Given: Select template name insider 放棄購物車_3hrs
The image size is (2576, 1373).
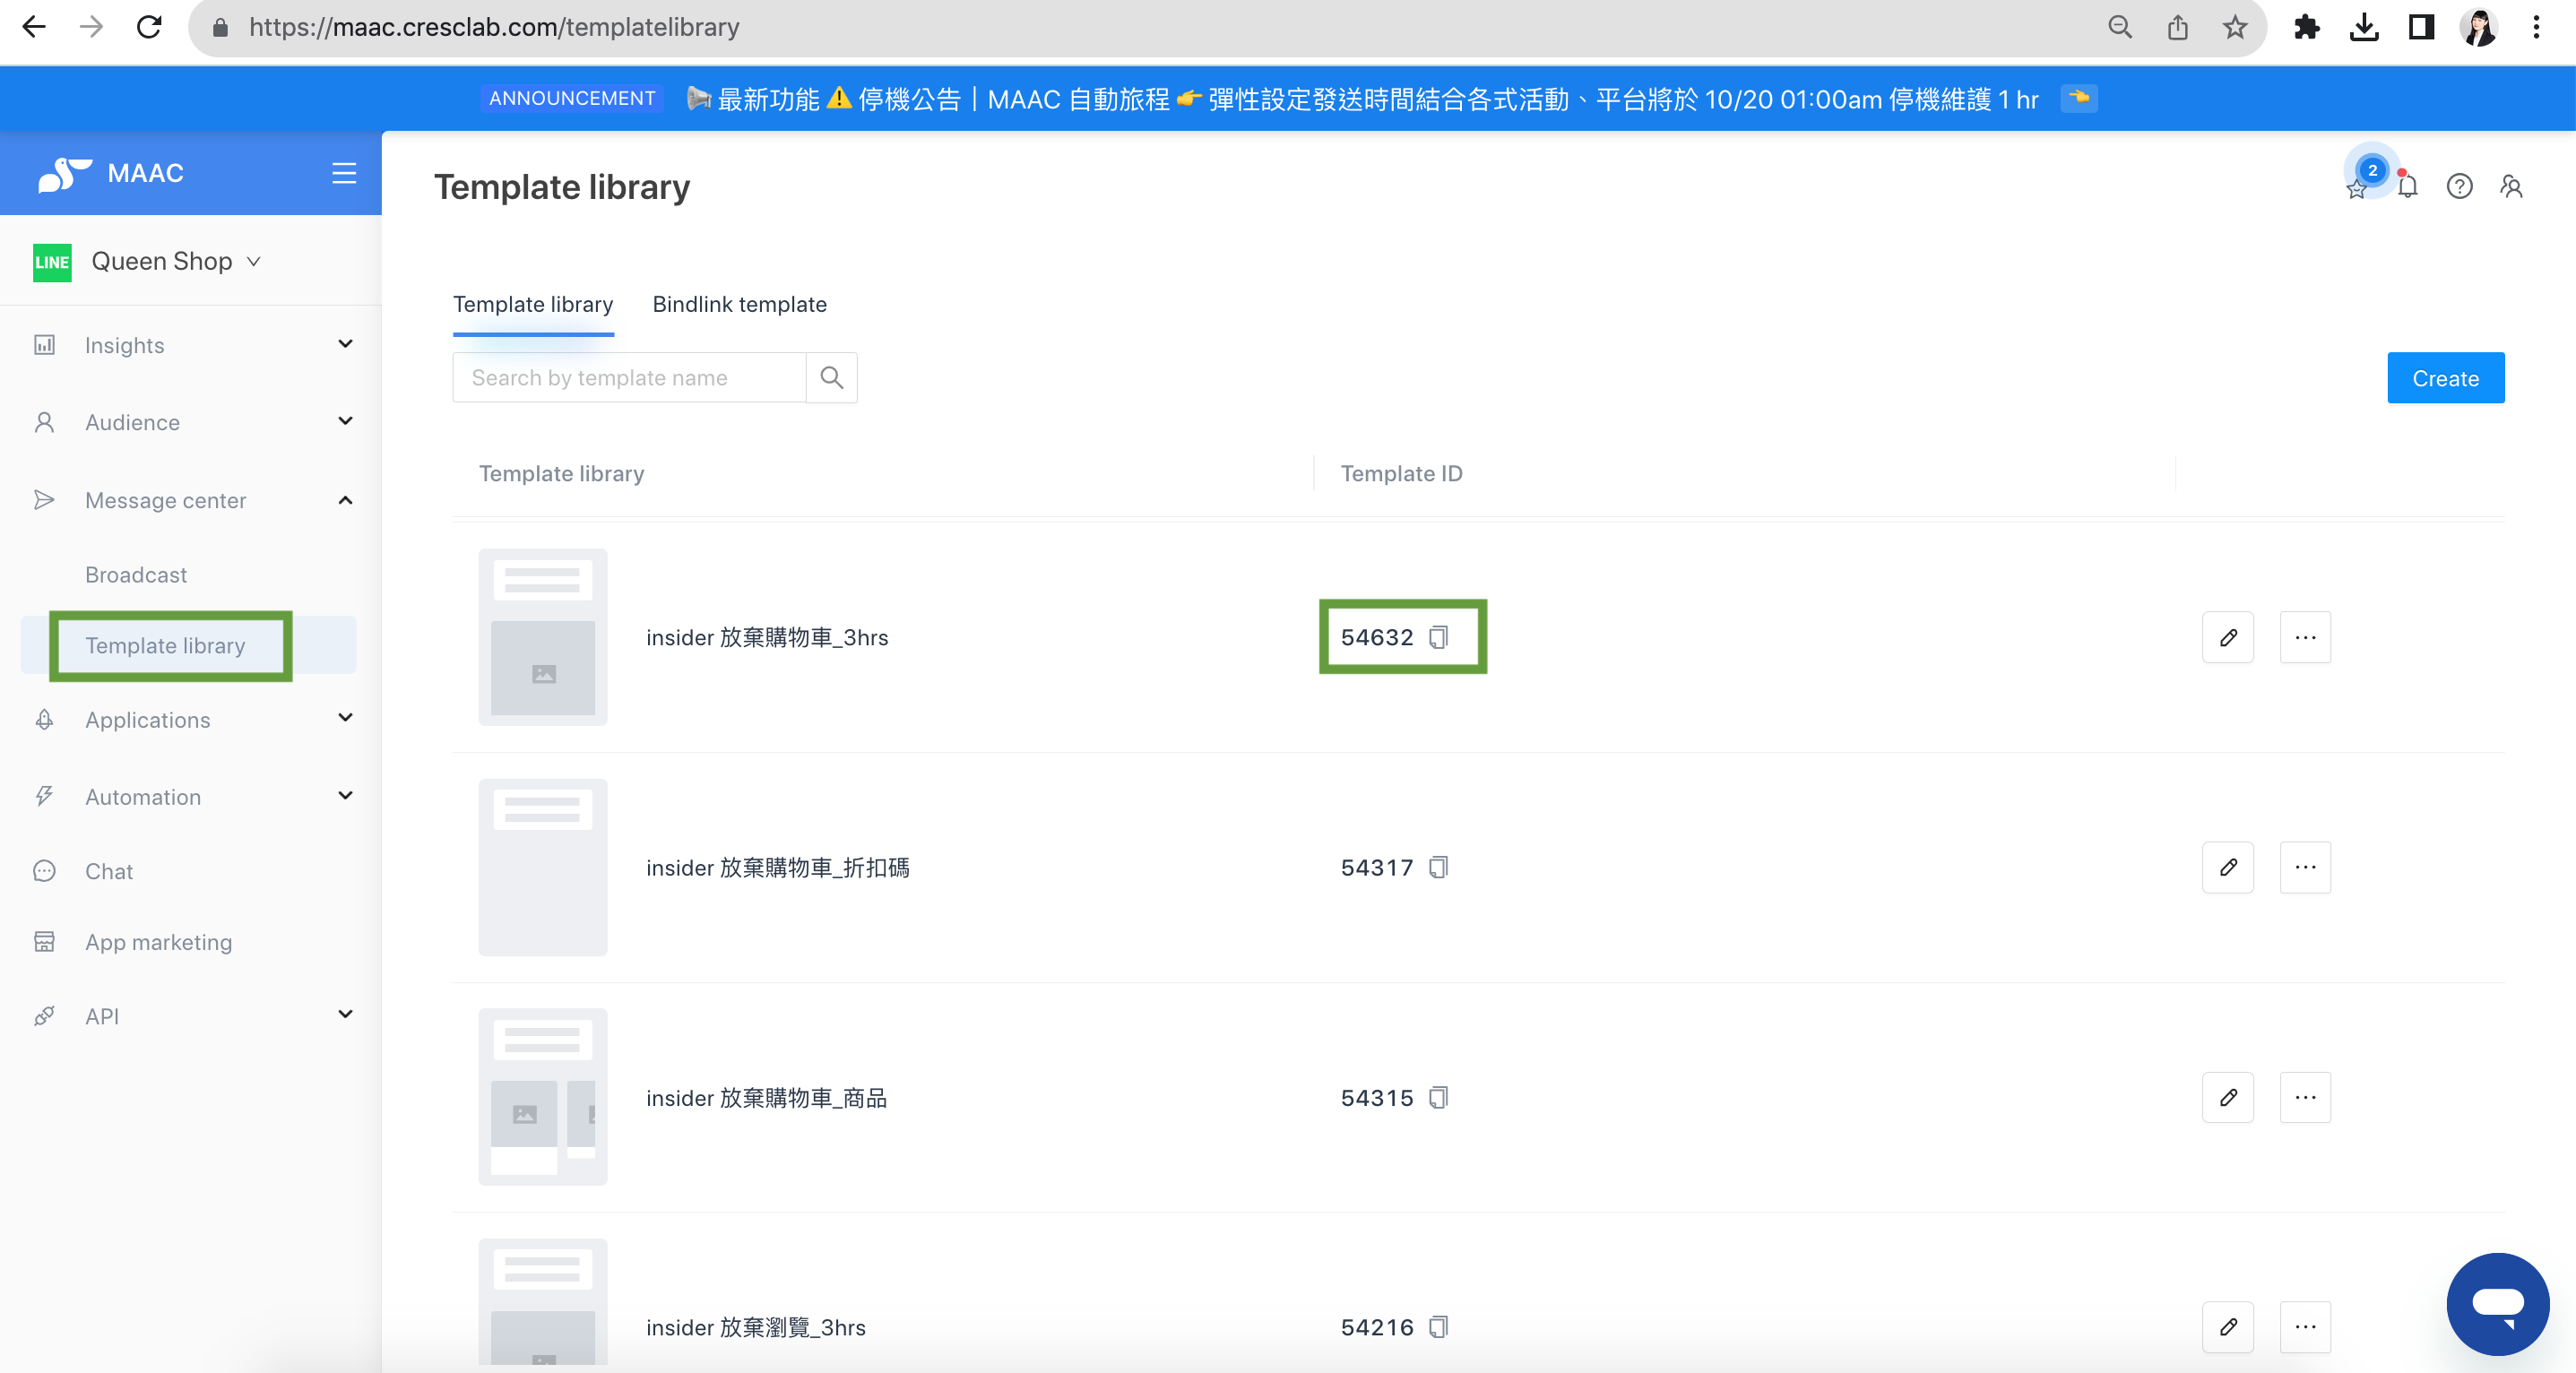Looking at the screenshot, I should 767,637.
